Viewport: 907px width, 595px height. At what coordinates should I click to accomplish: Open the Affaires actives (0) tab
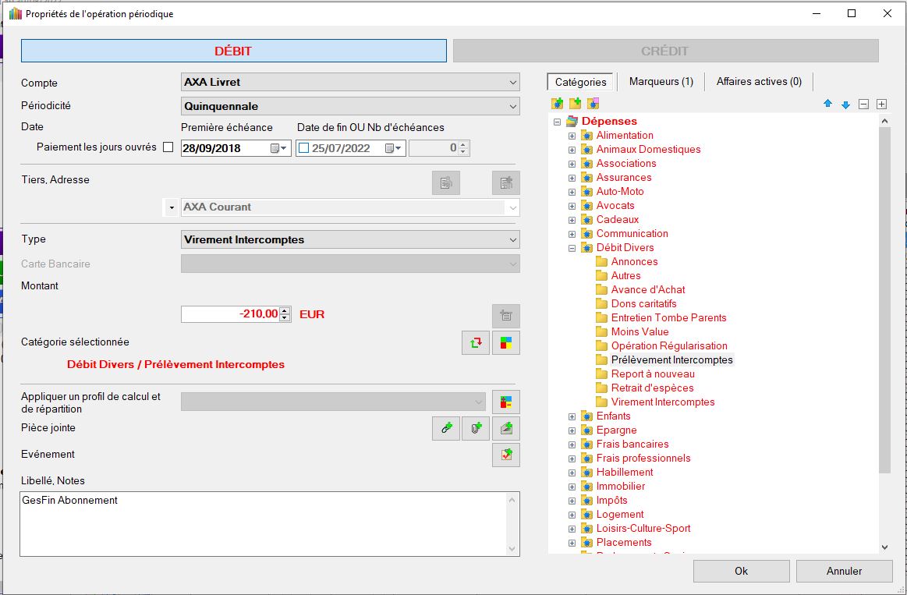click(758, 82)
